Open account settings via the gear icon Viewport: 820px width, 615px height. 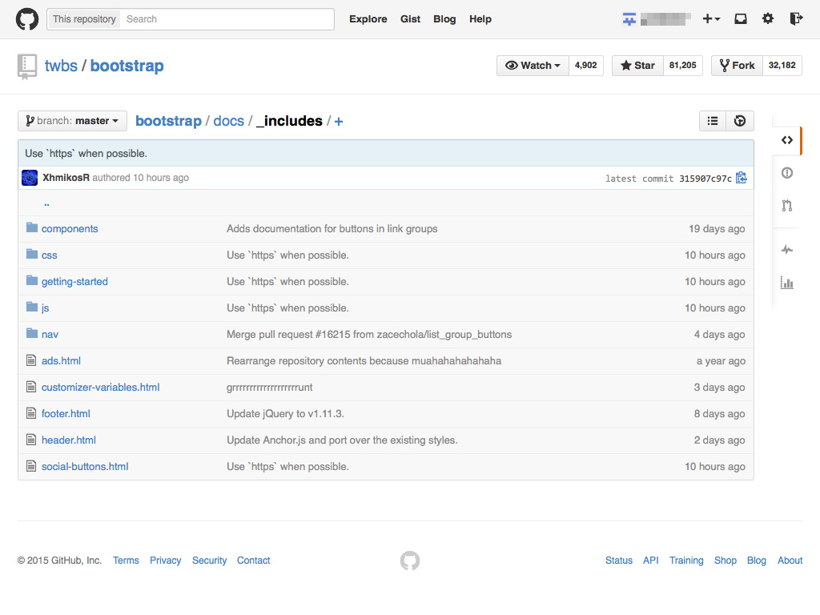click(767, 18)
